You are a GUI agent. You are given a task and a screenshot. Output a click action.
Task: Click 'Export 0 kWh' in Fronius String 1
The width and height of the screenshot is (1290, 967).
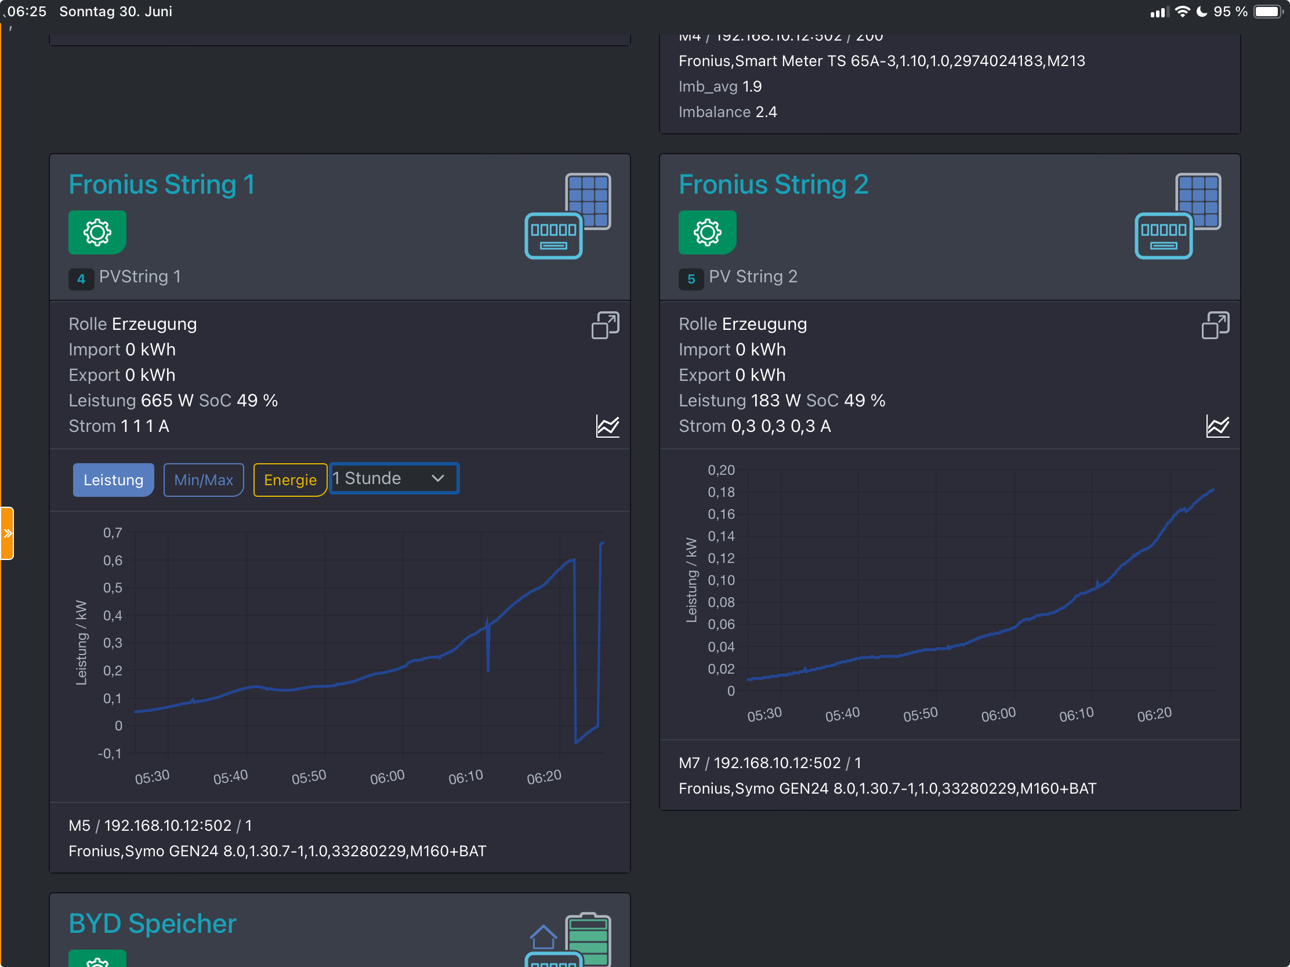[x=122, y=375]
